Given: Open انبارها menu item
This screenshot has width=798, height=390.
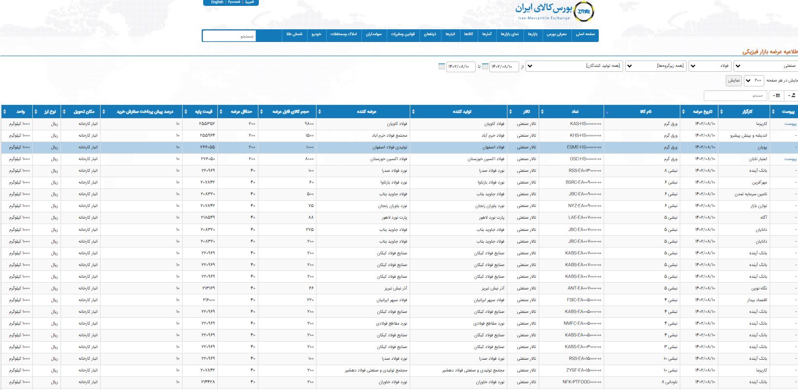Looking at the screenshot, I should coord(450,35).
